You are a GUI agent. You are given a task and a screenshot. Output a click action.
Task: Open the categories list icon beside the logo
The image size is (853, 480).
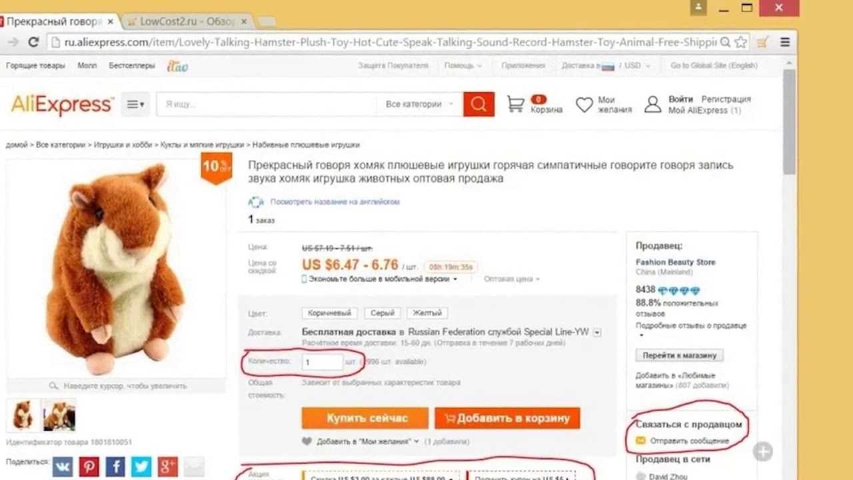point(135,104)
